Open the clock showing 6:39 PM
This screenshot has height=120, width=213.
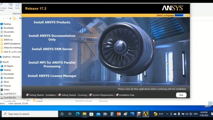pyautogui.click(x=204, y=114)
